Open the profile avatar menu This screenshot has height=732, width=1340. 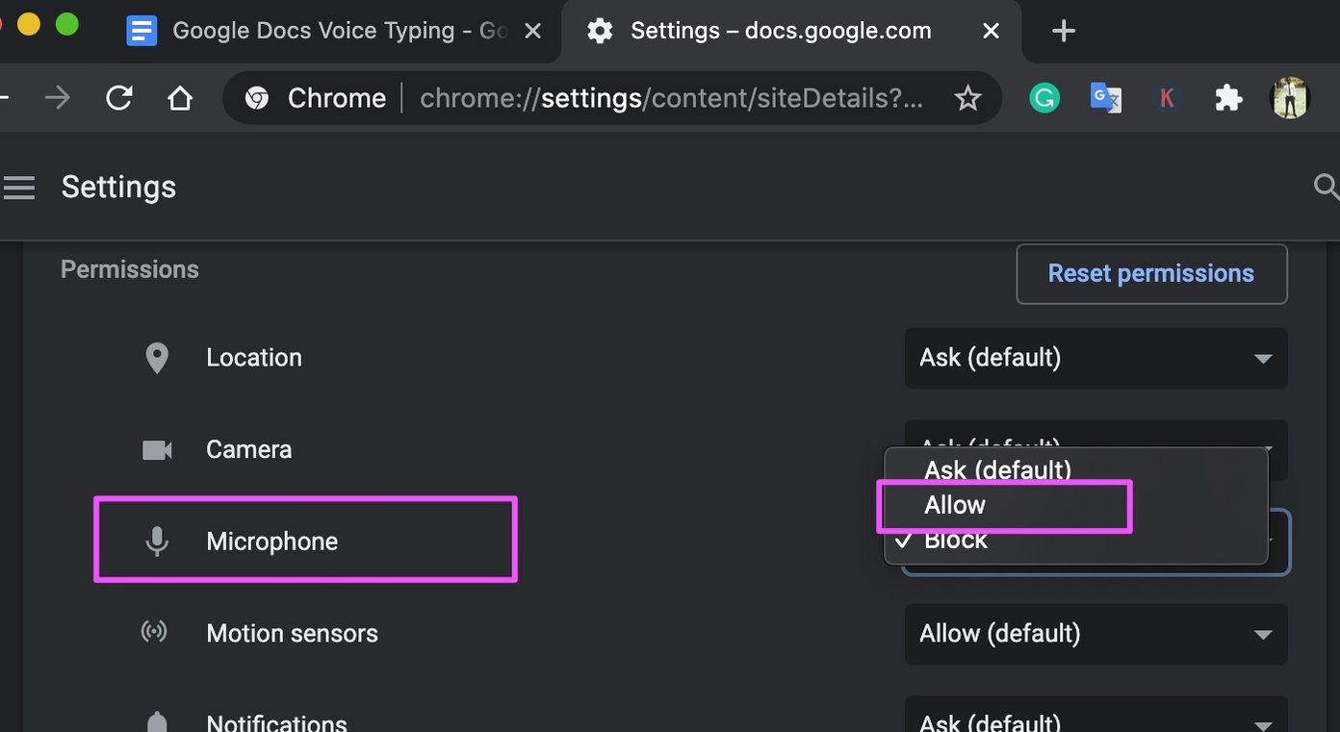coord(1290,98)
